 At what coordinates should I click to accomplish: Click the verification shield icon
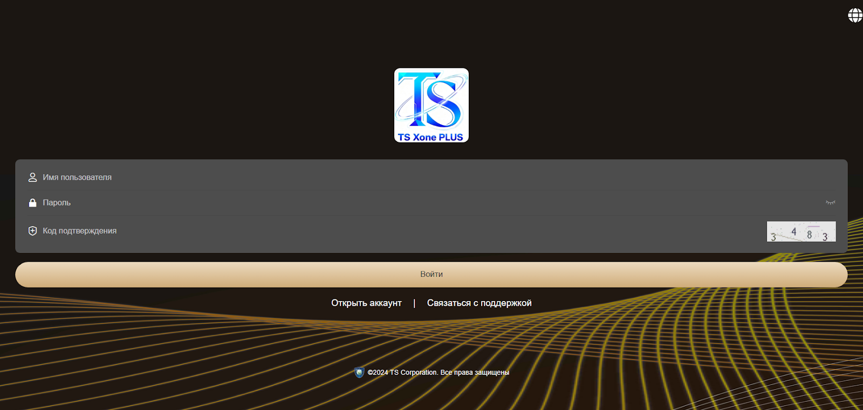coord(32,231)
